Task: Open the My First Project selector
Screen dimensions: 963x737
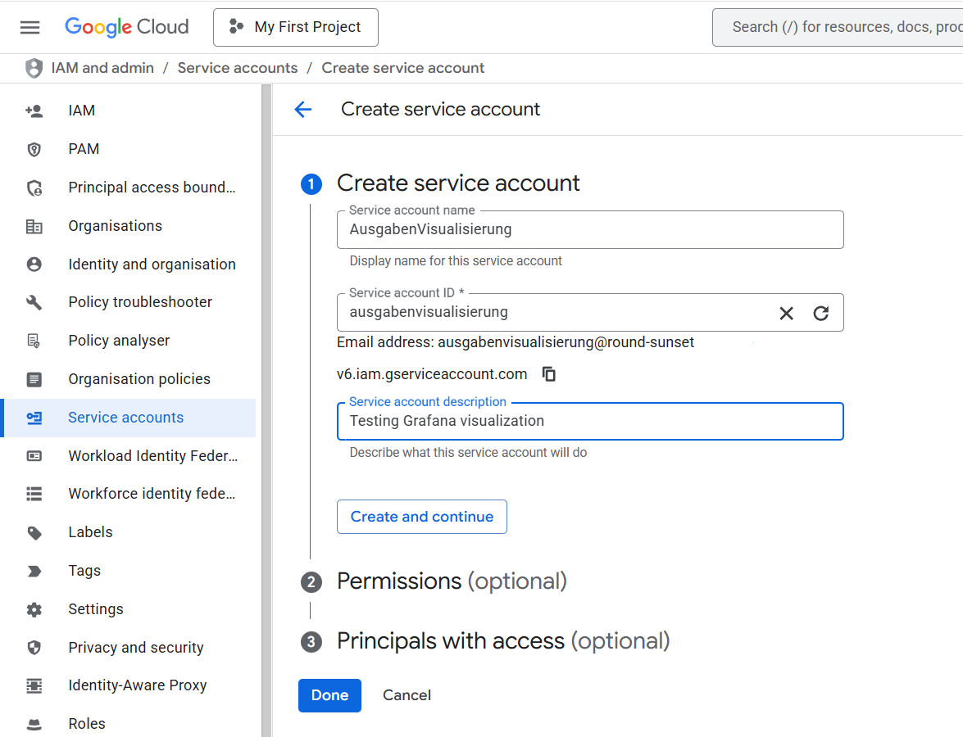Action: pyautogui.click(x=296, y=27)
